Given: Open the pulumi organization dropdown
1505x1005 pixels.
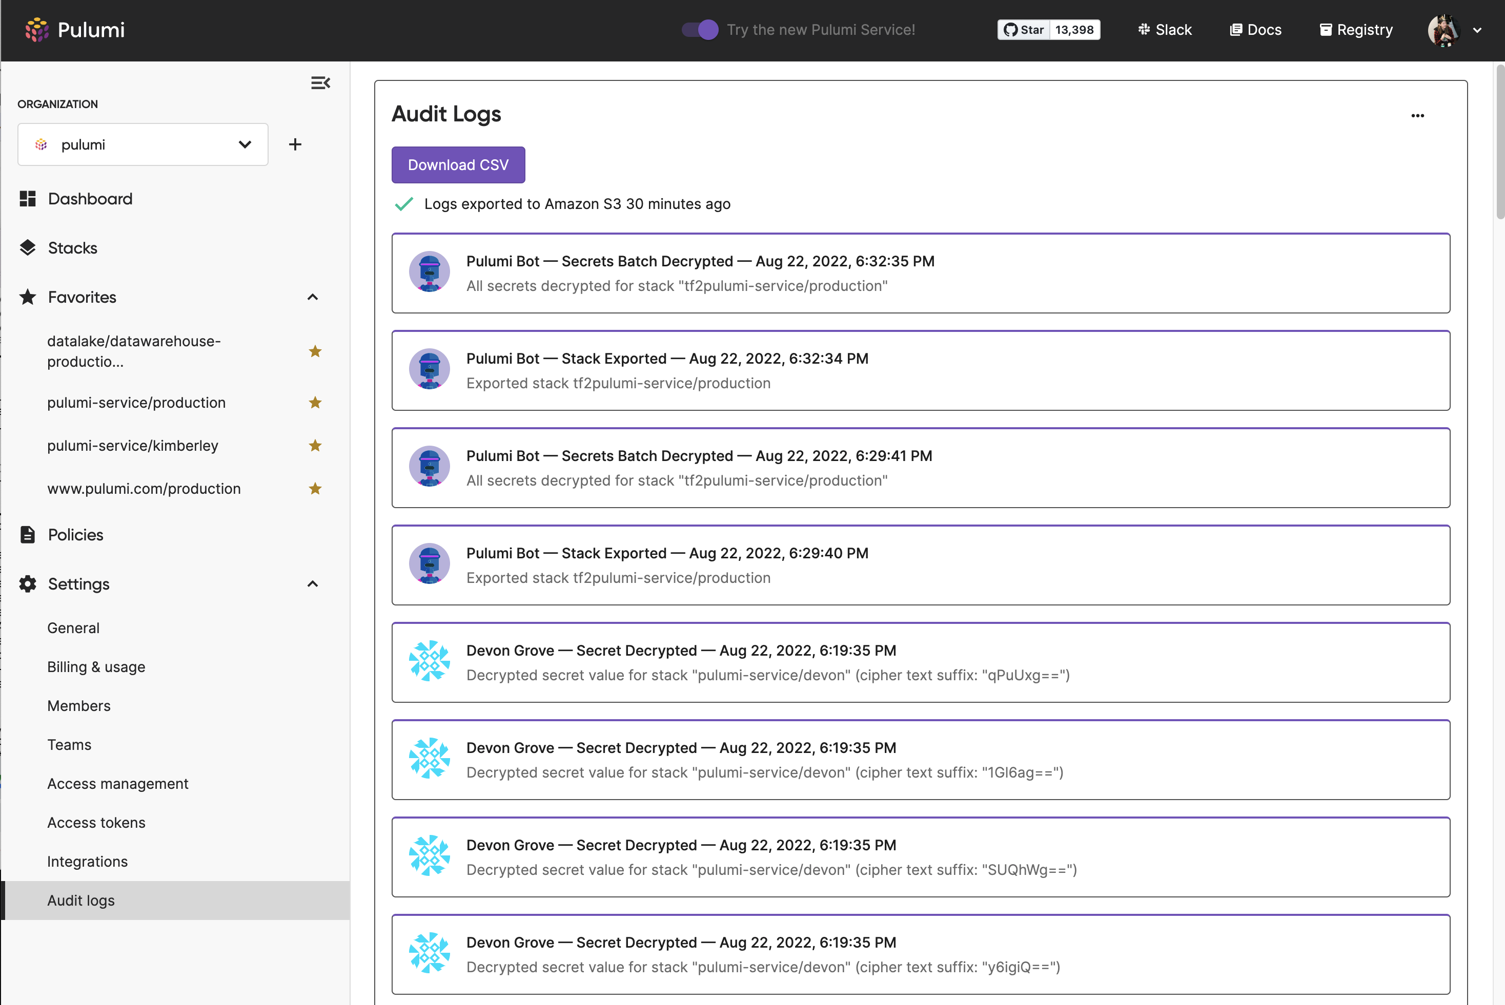Looking at the screenshot, I should (x=143, y=144).
